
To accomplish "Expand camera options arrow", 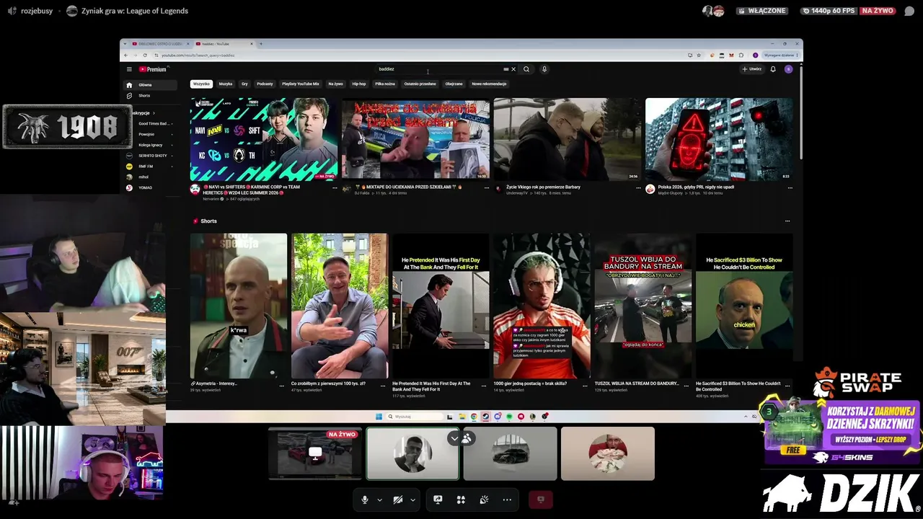I will tap(412, 500).
